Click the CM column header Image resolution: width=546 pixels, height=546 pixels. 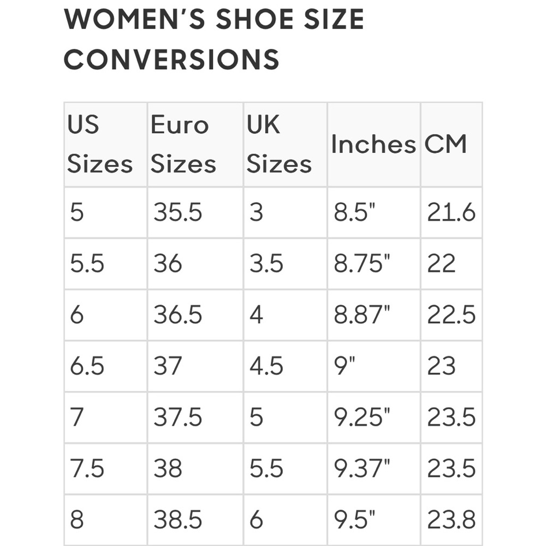452,144
